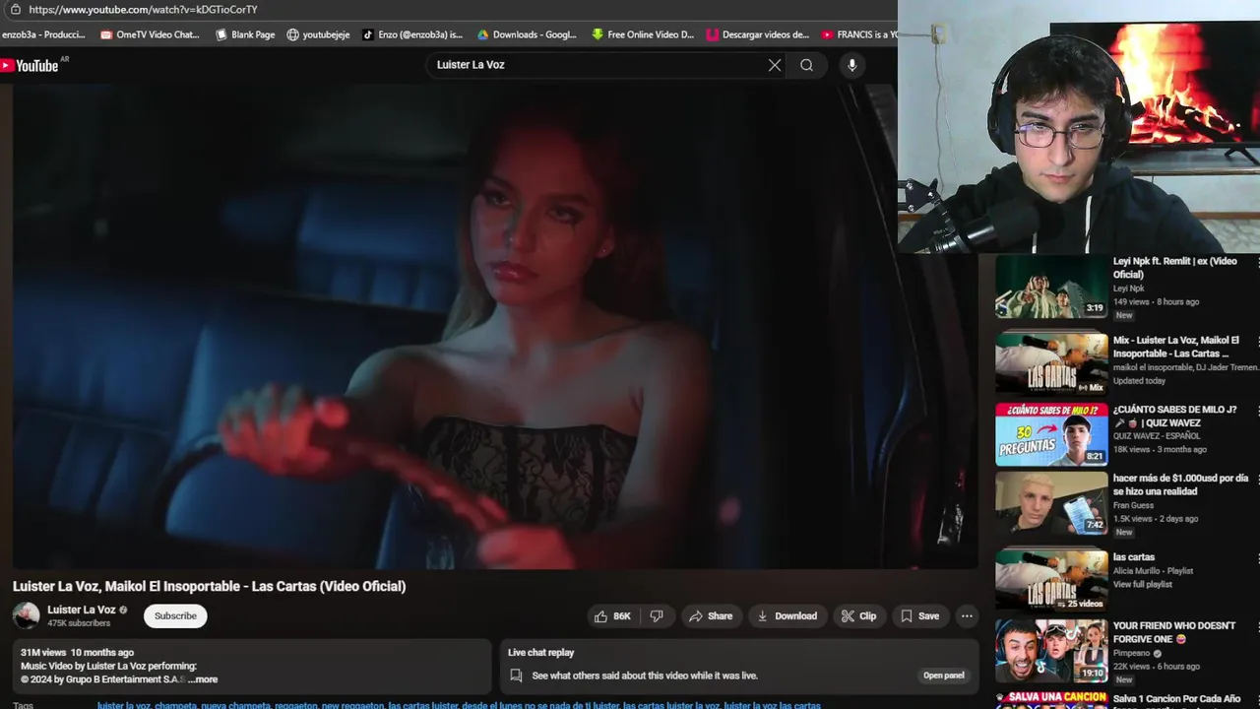The height and width of the screenshot is (709, 1260).
Task: Open Leyi Npk ft. Remlit ex video thumbnail
Action: point(1051,287)
